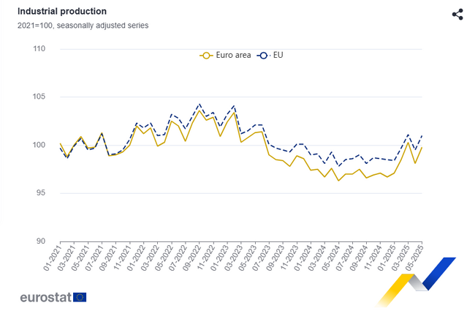Viewport: 475px width, 319px height.
Task: Click the 95 y-axis label
Action: pos(42,193)
